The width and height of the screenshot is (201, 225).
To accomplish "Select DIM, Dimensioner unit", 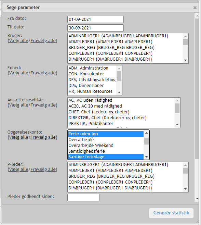I will (92, 86).
